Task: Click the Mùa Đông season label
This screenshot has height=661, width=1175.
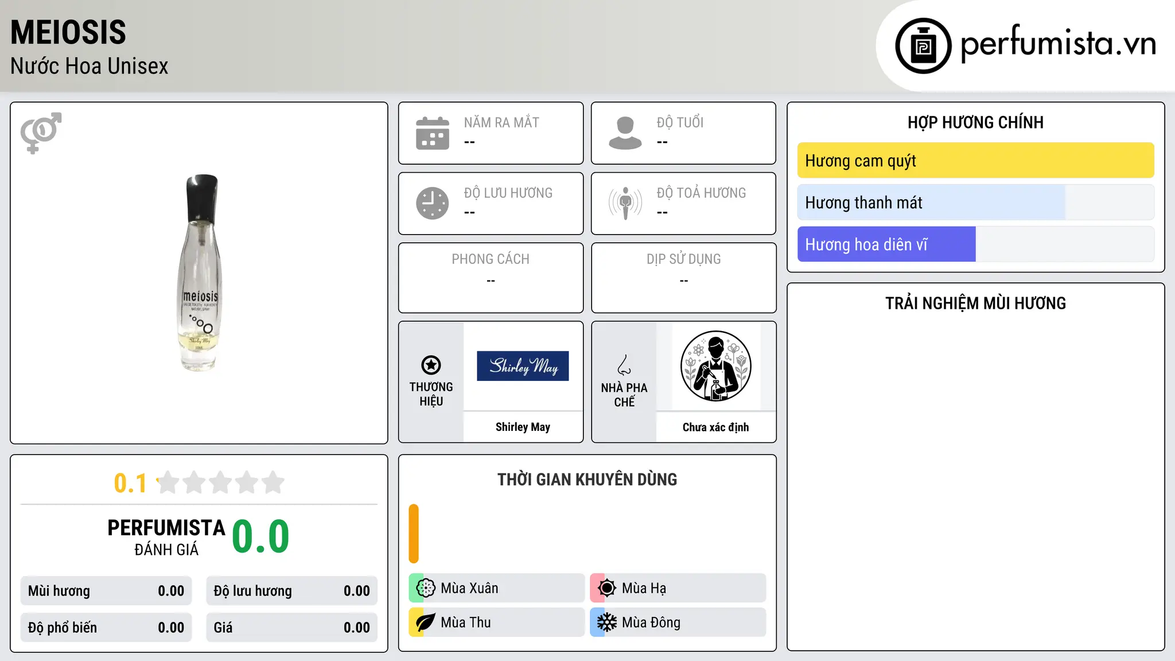Action: (651, 623)
